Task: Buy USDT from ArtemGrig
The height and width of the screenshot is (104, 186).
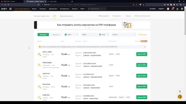Action: click(x=142, y=86)
